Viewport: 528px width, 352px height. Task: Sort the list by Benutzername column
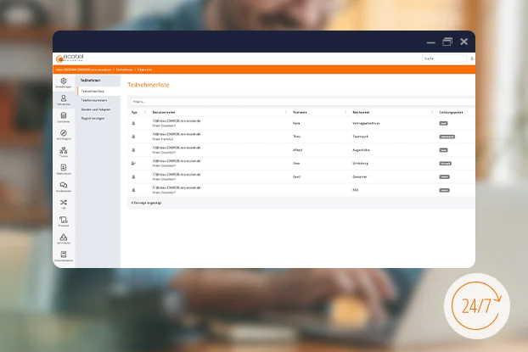[x=166, y=112]
